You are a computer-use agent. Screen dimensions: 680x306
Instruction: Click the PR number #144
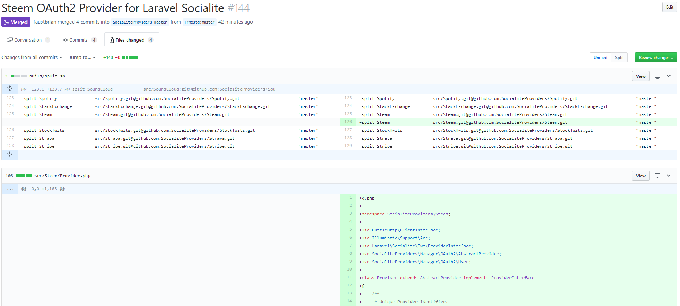[x=238, y=8]
